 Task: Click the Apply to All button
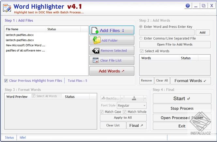[123, 118]
